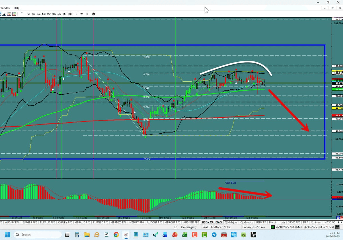
Task: Open Telegram from the taskbar
Action: [x=214, y=235]
